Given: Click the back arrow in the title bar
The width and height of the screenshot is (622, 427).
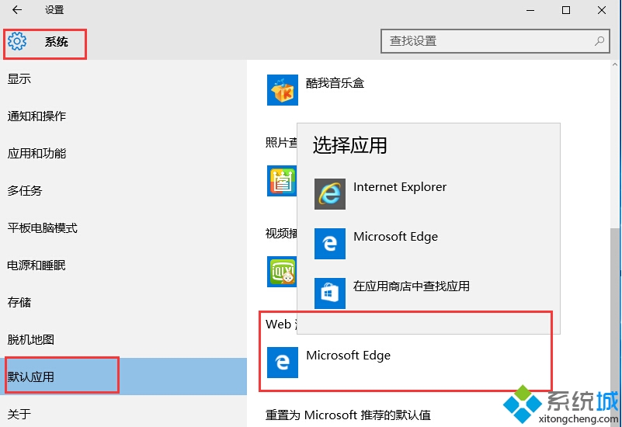Looking at the screenshot, I should tap(17, 10).
